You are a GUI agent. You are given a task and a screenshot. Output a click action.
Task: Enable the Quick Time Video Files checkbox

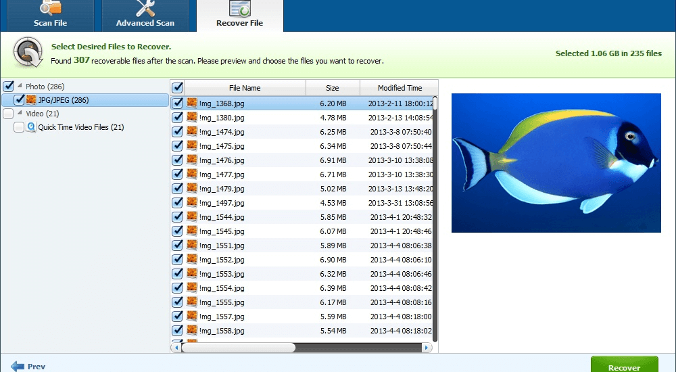[x=18, y=127]
